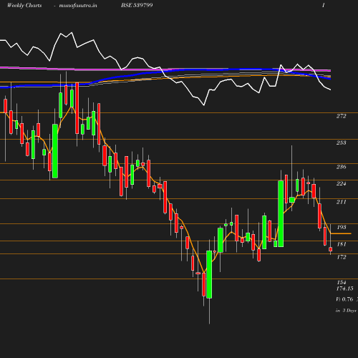Click the "in 3 Days" label
The width and height of the screenshot is (358, 358).
point(346,311)
